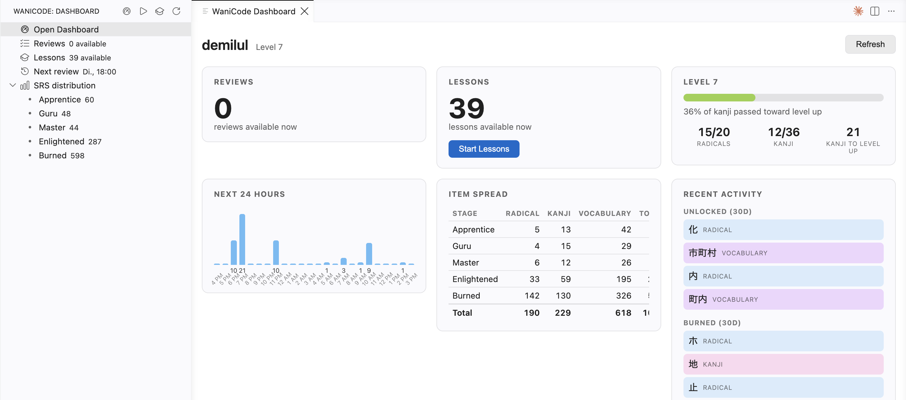This screenshot has height=400, width=906.
Task: Click the Start Lessons button
Action: tap(484, 149)
